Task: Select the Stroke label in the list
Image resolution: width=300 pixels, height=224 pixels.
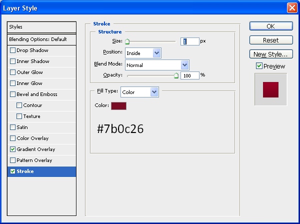Action: tap(25, 171)
